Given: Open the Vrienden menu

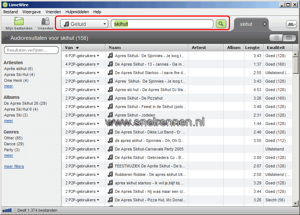Looking at the screenshot, I should [53, 12].
